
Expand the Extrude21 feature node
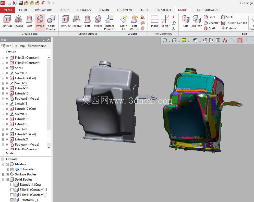[3, 139]
